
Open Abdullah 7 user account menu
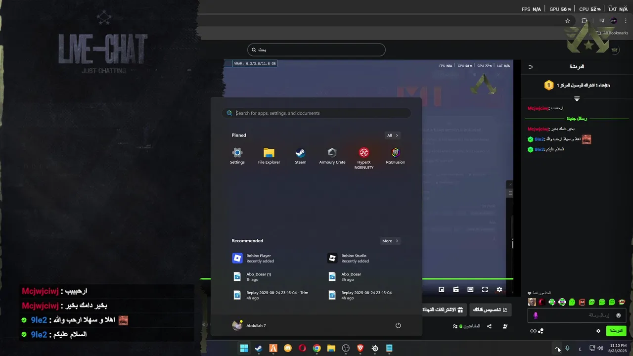tap(249, 325)
